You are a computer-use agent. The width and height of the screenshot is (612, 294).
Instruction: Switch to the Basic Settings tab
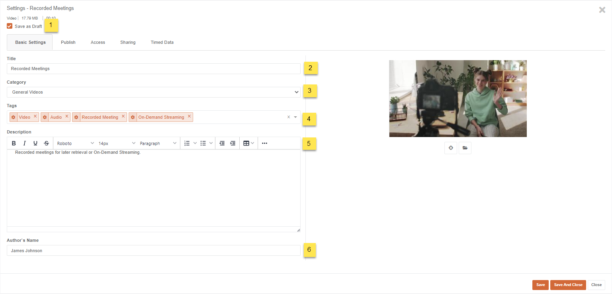[30, 42]
